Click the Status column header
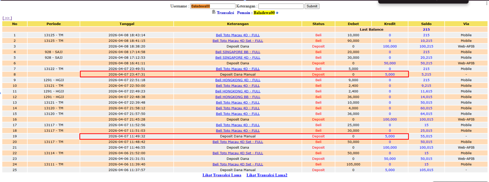Image resolution: width=489 pixels, height=182 pixels. 318,24
